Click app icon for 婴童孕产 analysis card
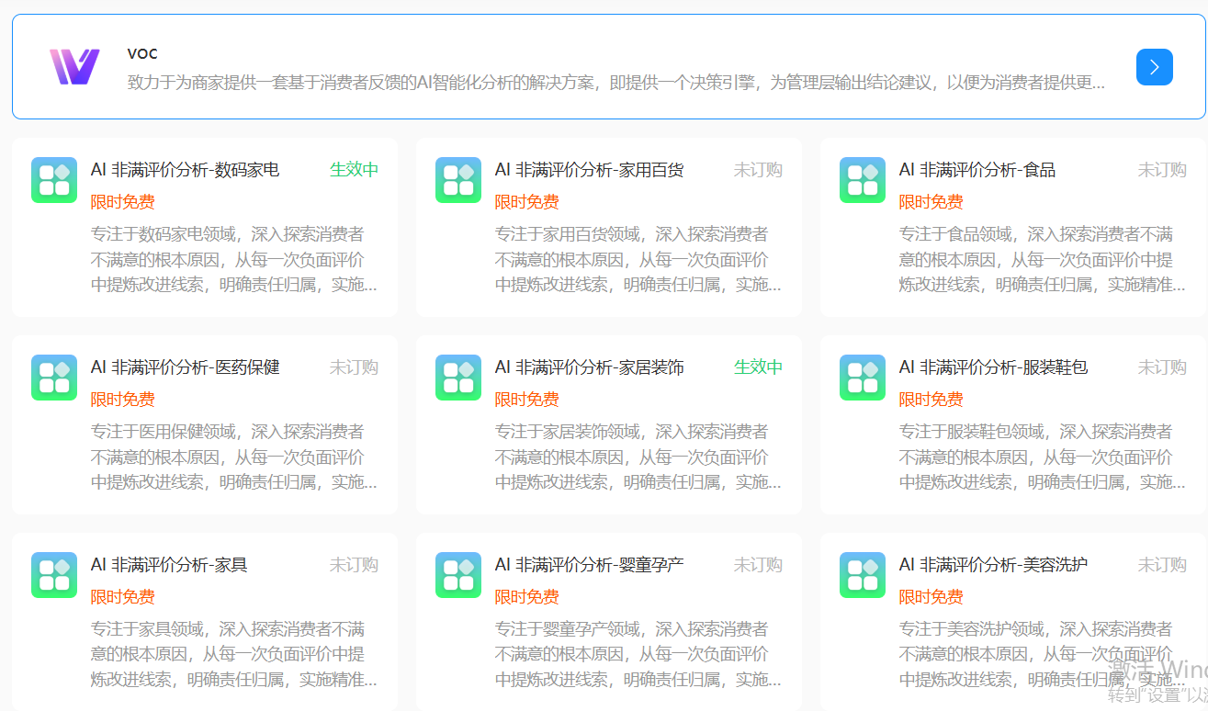This screenshot has height=711, width=1208. [x=458, y=575]
